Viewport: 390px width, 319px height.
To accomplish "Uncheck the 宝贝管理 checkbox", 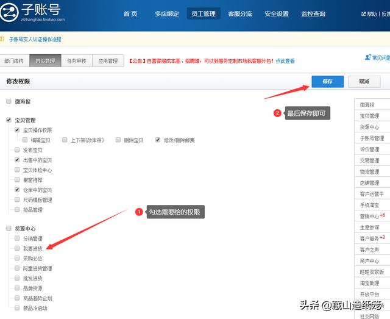I will click(9, 120).
